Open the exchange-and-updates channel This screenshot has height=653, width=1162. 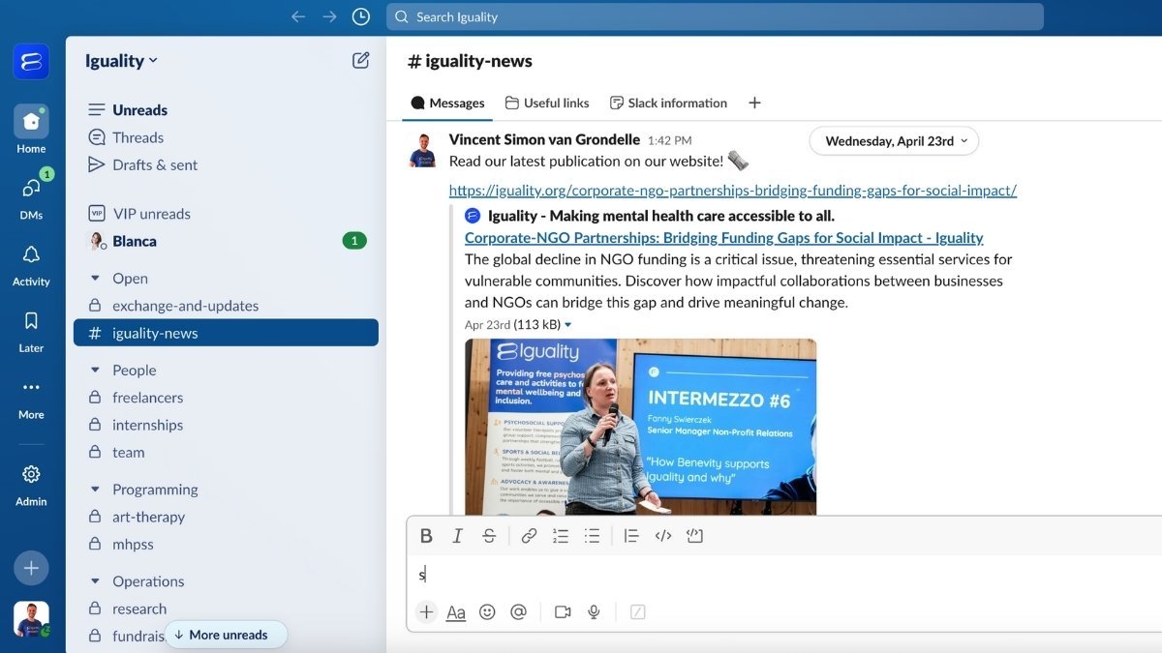pos(226,306)
